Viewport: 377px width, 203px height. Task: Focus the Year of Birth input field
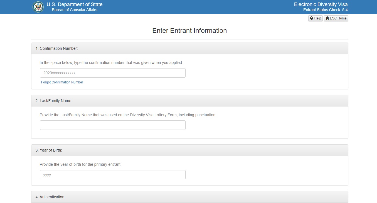pos(113,175)
